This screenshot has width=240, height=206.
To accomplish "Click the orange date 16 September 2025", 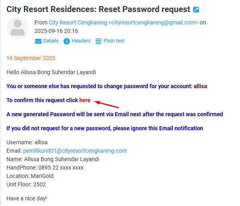I will [31, 58].
